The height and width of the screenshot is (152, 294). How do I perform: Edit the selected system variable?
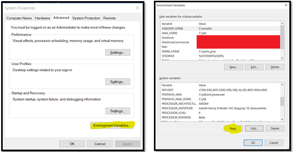(x=254, y=129)
